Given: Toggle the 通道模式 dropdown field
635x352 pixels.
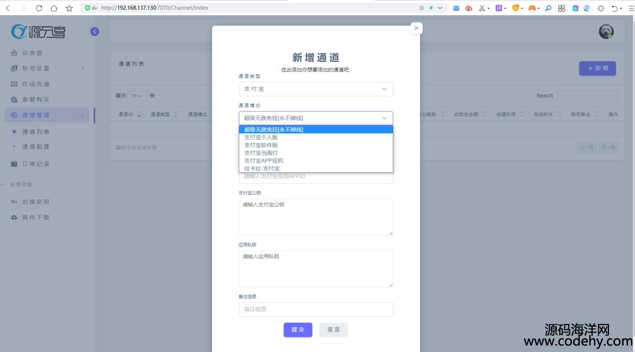Looking at the screenshot, I should 316,118.
